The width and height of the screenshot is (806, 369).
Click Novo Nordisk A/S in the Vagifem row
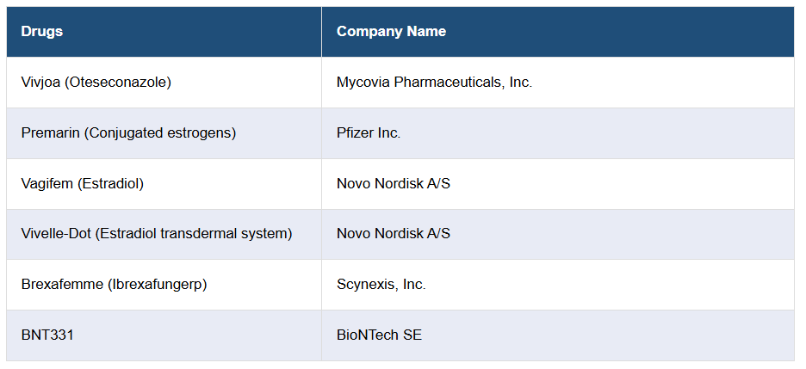[x=393, y=183]
